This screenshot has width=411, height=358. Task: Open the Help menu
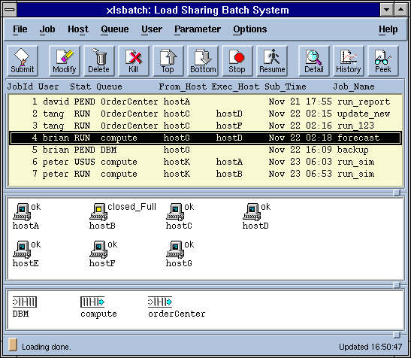point(388,29)
